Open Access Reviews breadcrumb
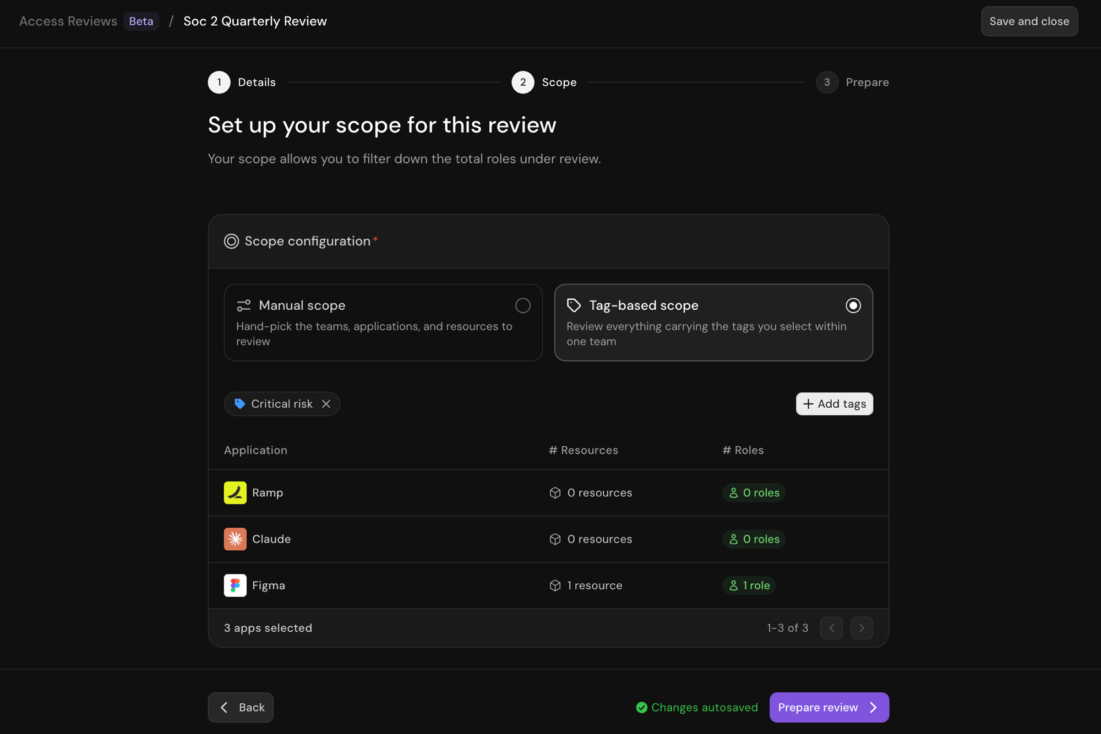The image size is (1101, 734). point(68,21)
